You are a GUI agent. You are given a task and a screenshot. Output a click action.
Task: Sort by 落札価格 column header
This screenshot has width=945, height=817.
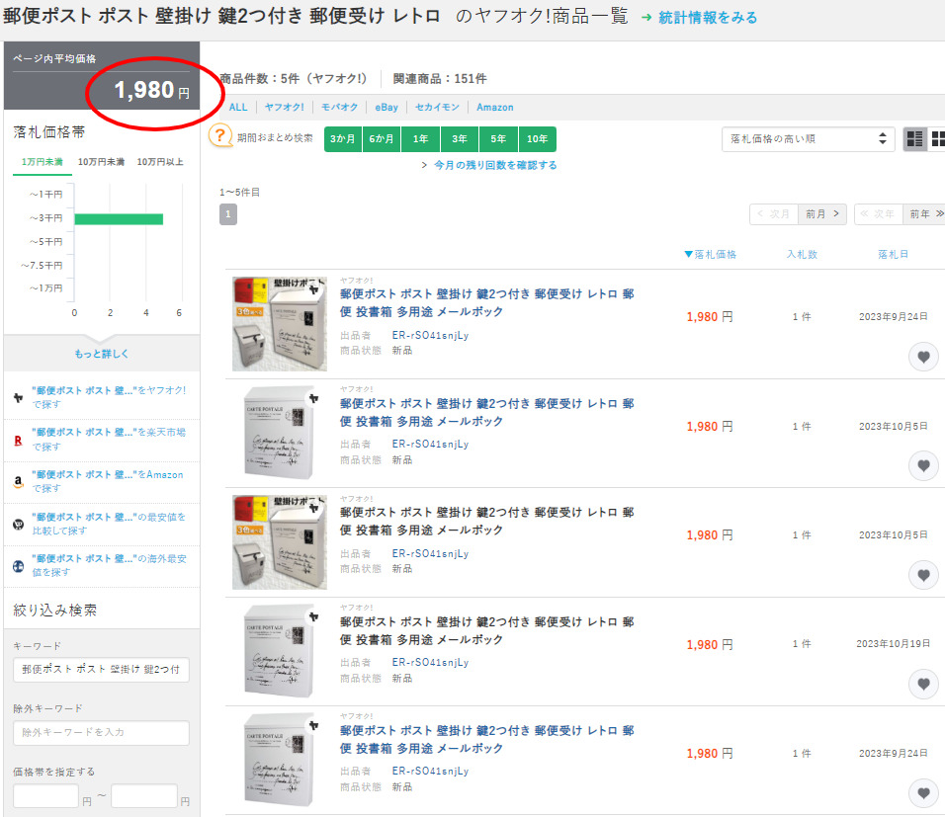711,255
